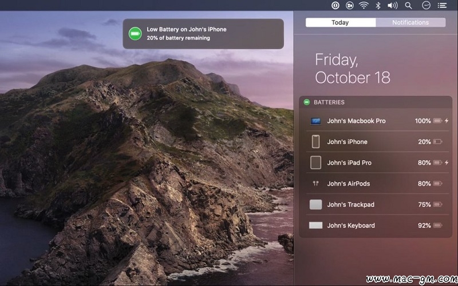This screenshot has height=286, width=458.
Task: Open the Wi-Fi menu
Action: tap(364, 5)
